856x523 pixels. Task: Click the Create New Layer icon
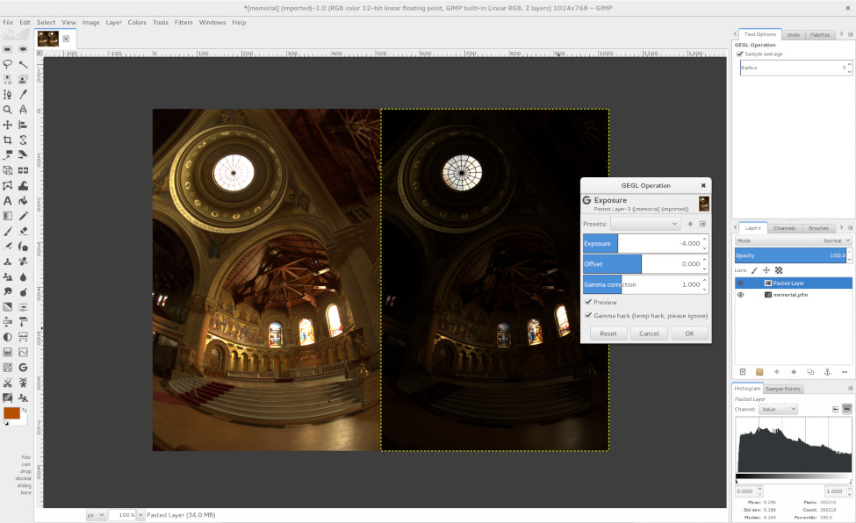point(743,371)
